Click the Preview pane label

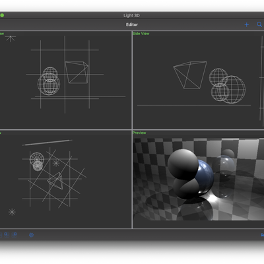[139, 133]
